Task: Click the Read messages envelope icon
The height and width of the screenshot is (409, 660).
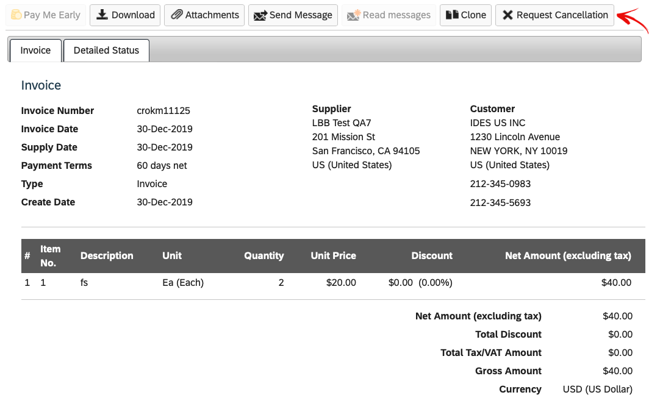Action: pyautogui.click(x=355, y=15)
